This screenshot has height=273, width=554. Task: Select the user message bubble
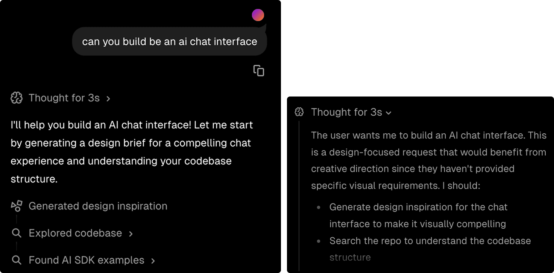[169, 41]
